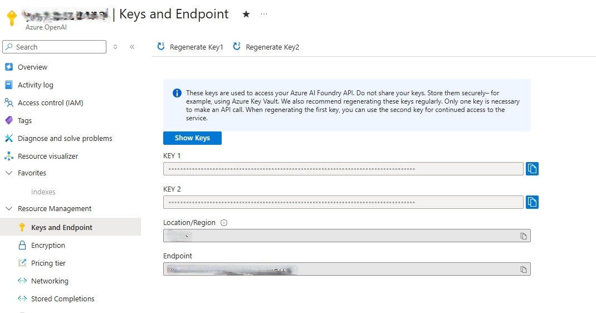
Task: Copy KEY 1 to clipboard
Action: [532, 169]
